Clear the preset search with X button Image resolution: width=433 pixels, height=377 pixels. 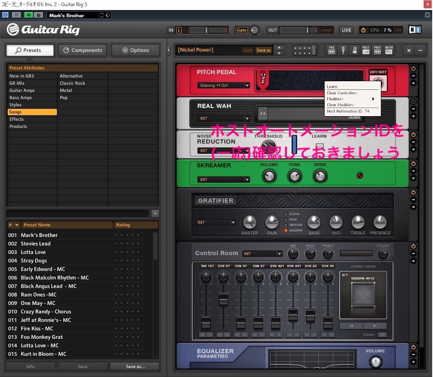(x=155, y=213)
